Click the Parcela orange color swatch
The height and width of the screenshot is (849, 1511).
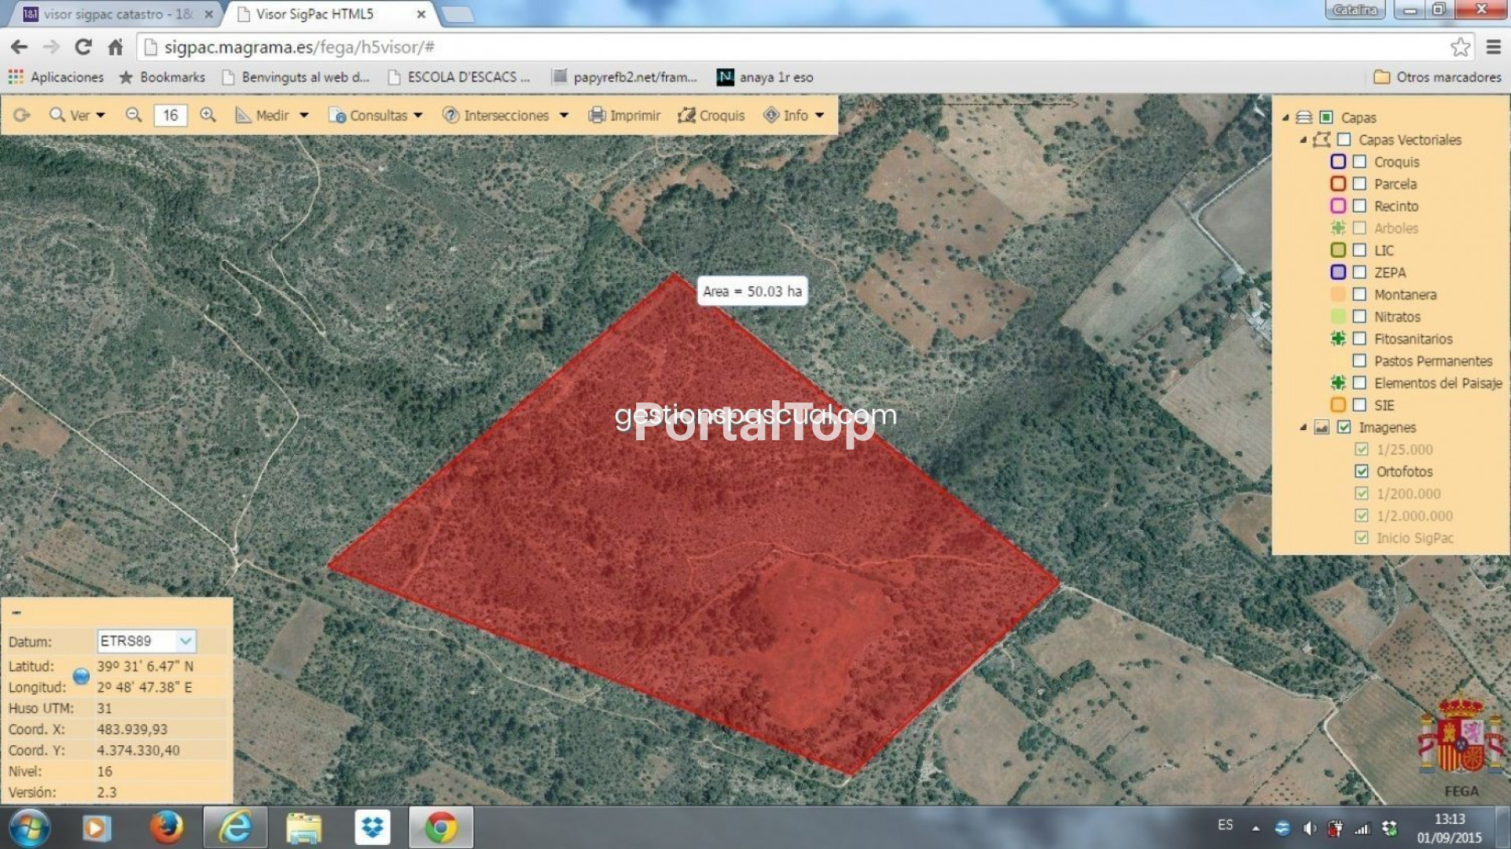1338,184
